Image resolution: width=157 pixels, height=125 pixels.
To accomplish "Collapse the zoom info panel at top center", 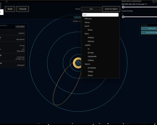I will [x=78, y=17].
